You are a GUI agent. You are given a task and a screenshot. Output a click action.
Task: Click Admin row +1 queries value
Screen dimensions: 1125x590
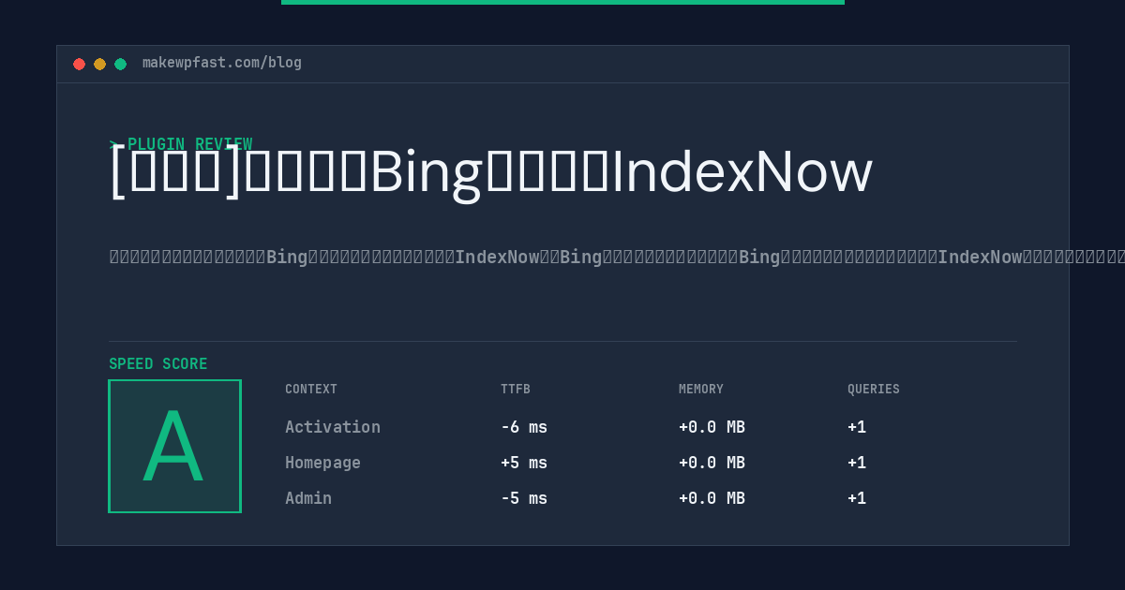pyautogui.click(x=857, y=498)
